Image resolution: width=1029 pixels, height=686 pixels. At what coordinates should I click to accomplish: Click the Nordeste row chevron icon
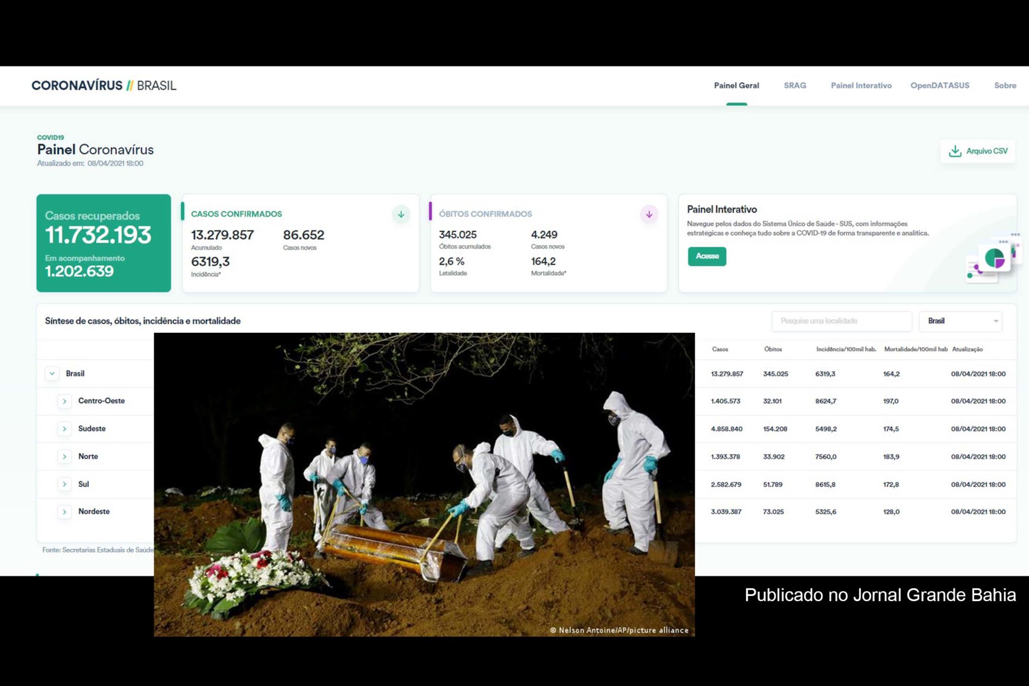pos(65,512)
